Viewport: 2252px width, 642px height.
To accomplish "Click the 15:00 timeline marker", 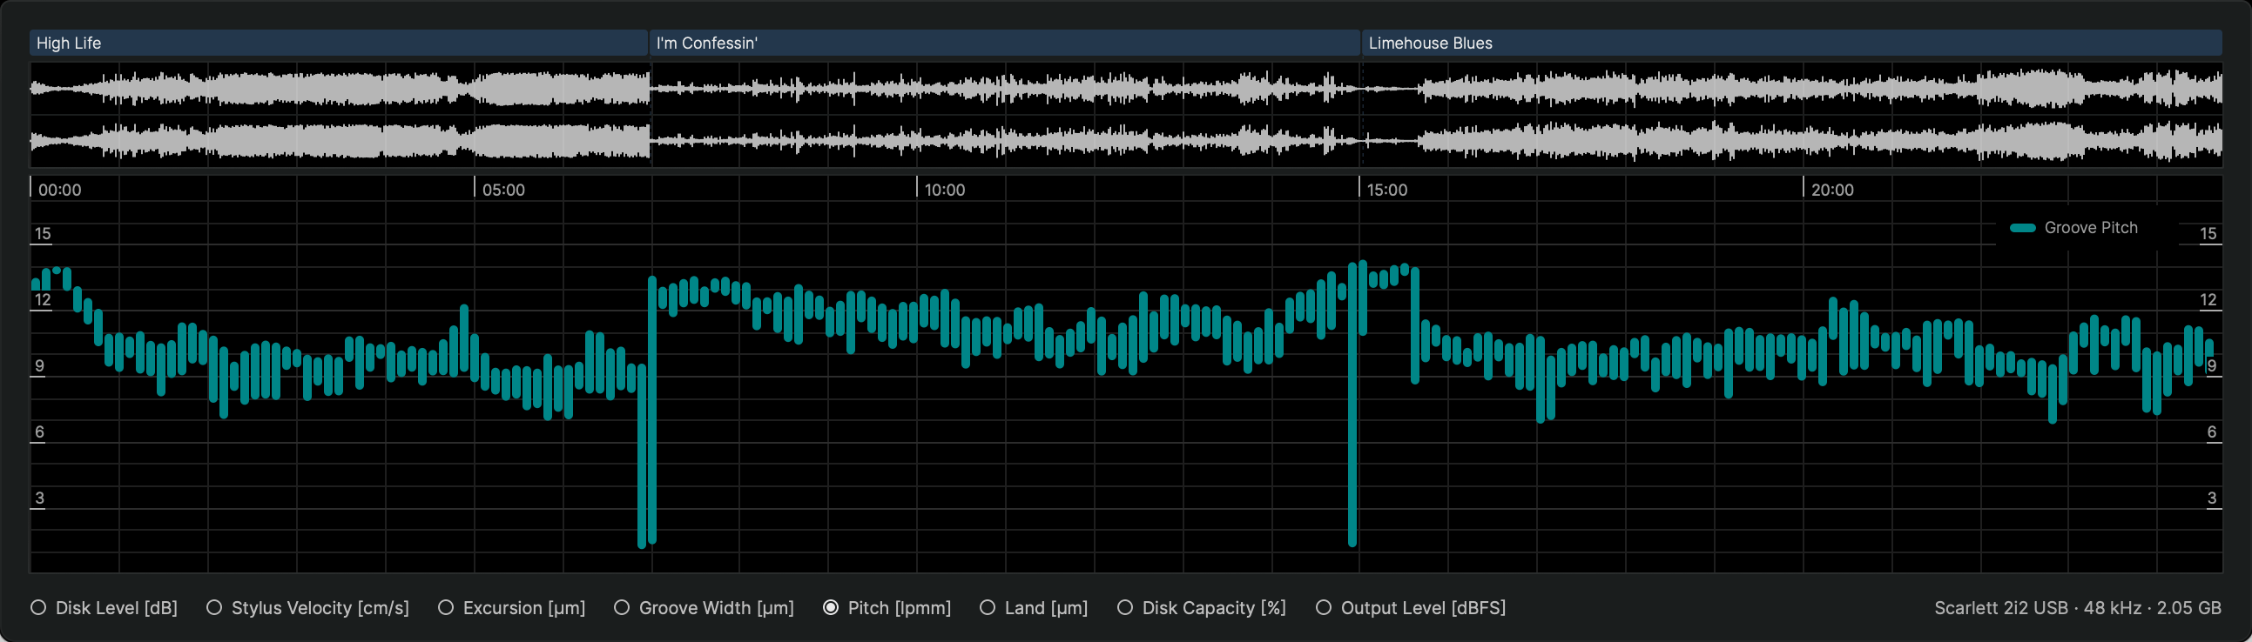I will (x=1386, y=190).
